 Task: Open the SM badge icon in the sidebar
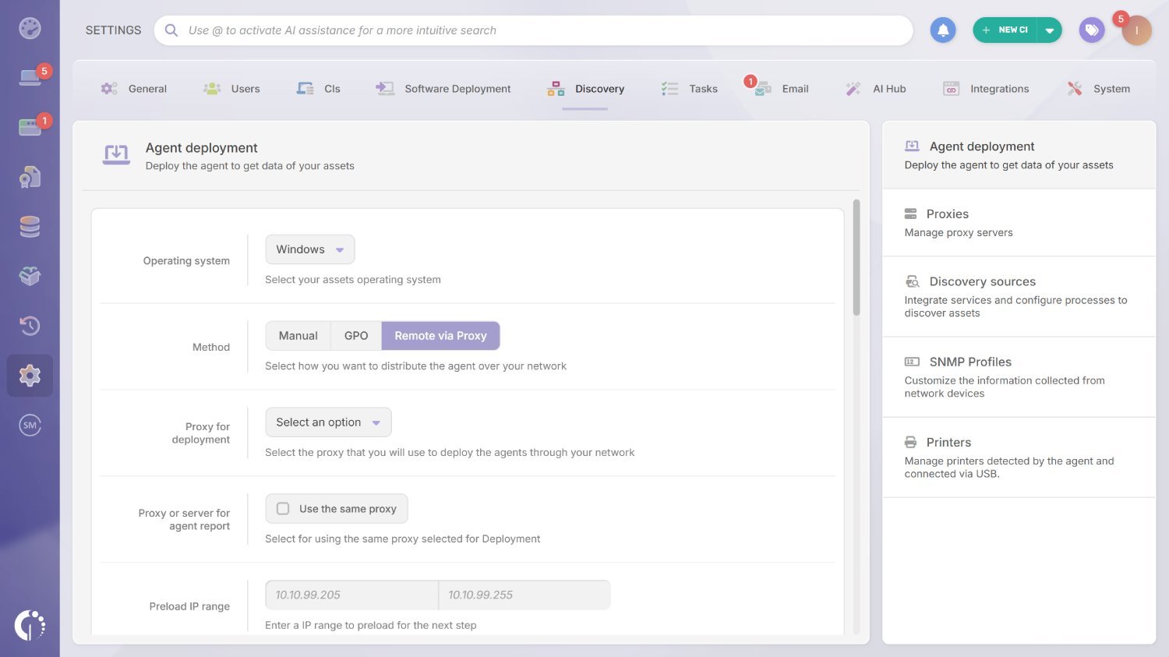(30, 425)
